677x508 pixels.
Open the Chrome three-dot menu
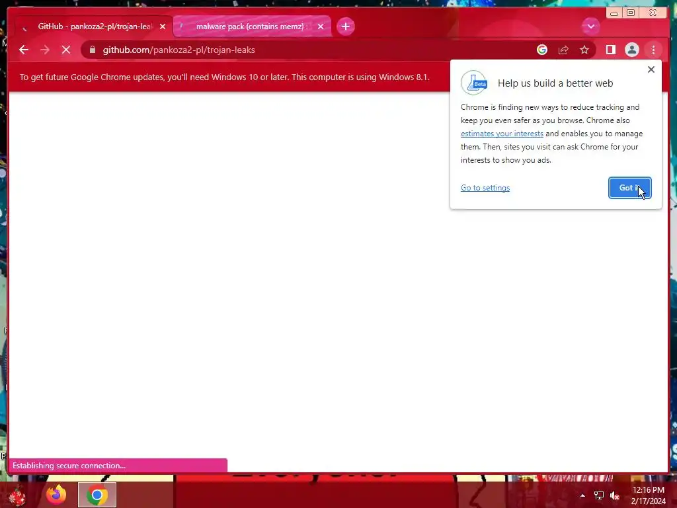tap(653, 50)
